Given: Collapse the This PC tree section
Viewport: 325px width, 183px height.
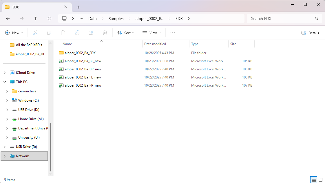Looking at the screenshot, I should point(5,82).
